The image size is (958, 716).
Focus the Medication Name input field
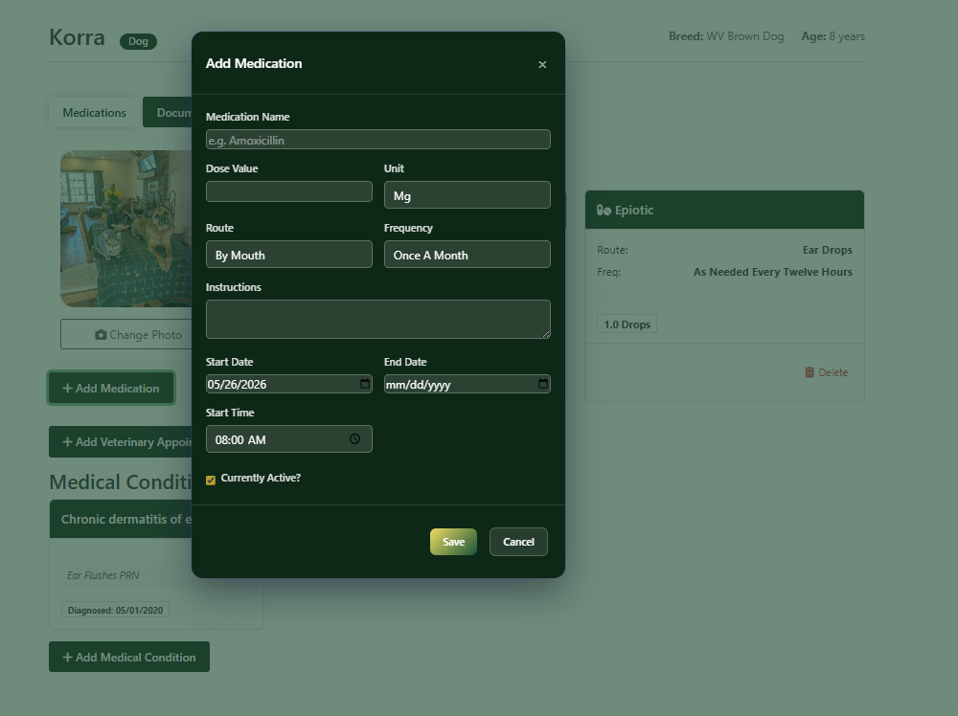pyautogui.click(x=378, y=140)
